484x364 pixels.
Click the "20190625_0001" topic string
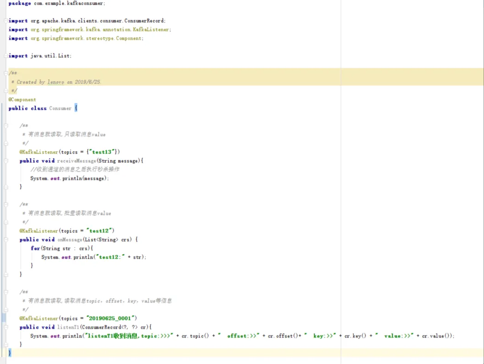(x=110, y=318)
